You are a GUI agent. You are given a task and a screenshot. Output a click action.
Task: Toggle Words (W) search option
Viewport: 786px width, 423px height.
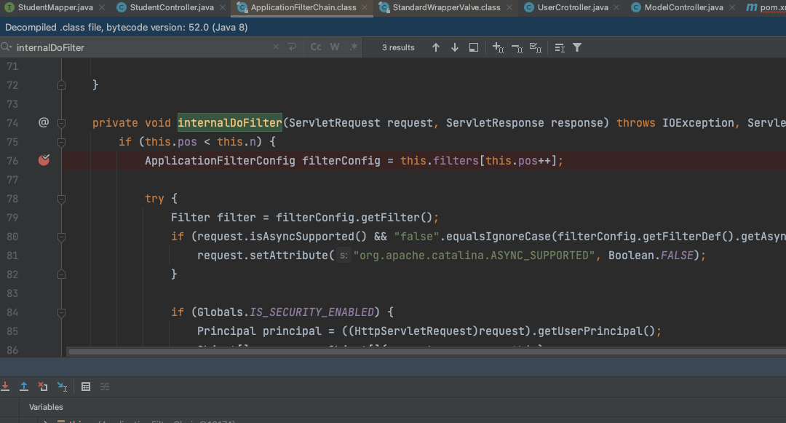(335, 47)
